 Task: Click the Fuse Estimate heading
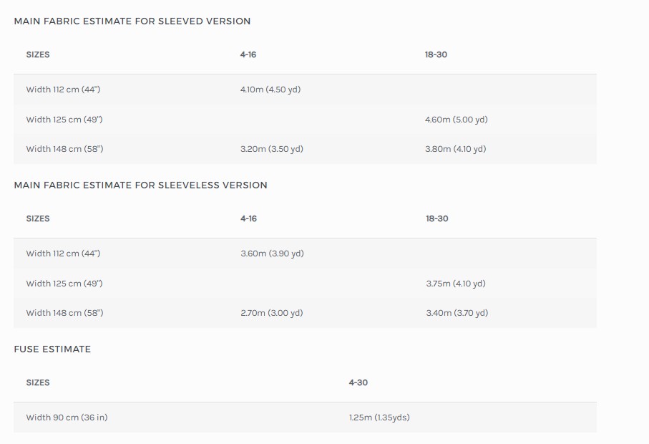pos(52,349)
